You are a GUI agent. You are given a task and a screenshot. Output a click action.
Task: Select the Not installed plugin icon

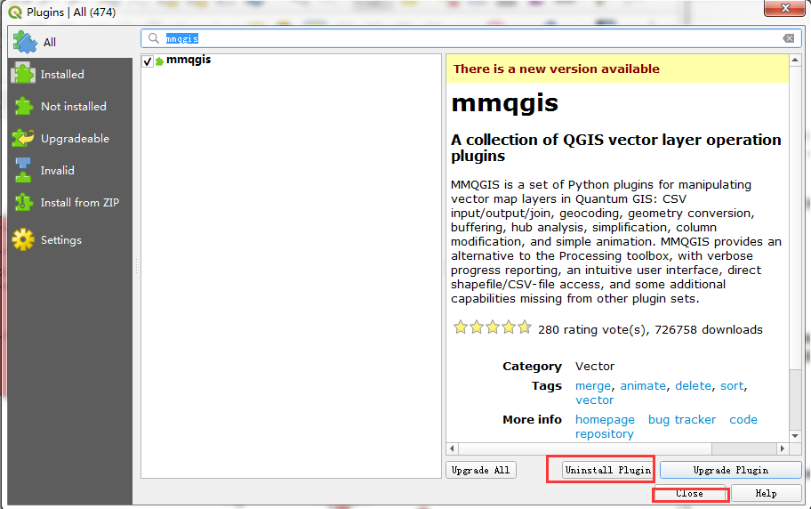point(23,106)
